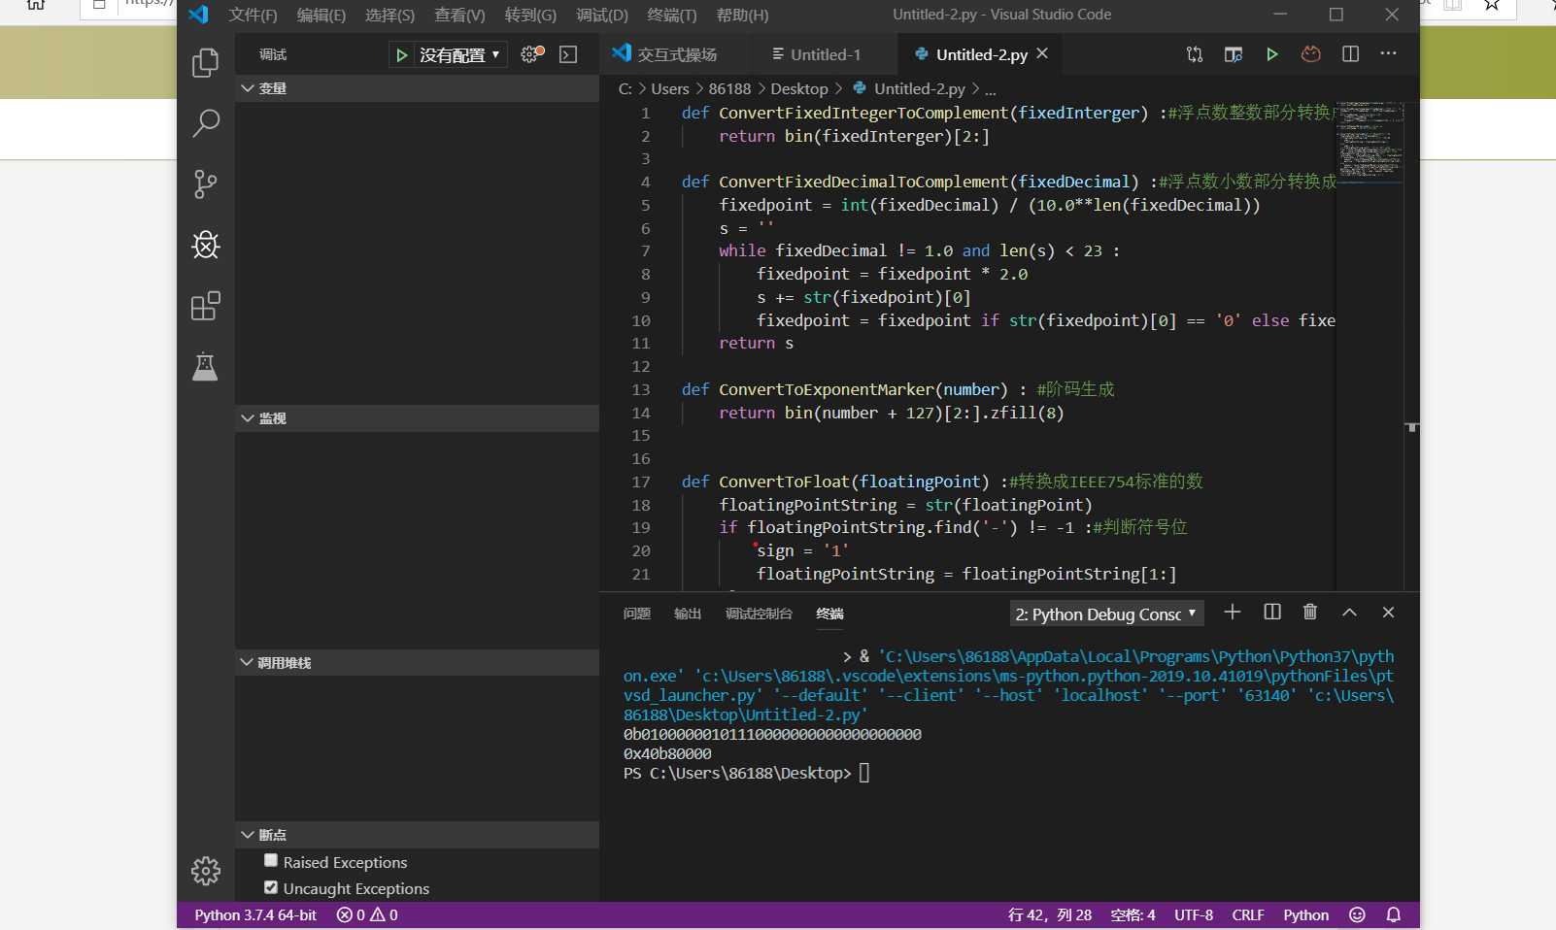Enable Raised Exceptions breakpoint checkbox
1556x930 pixels.
pyautogui.click(x=271, y=860)
